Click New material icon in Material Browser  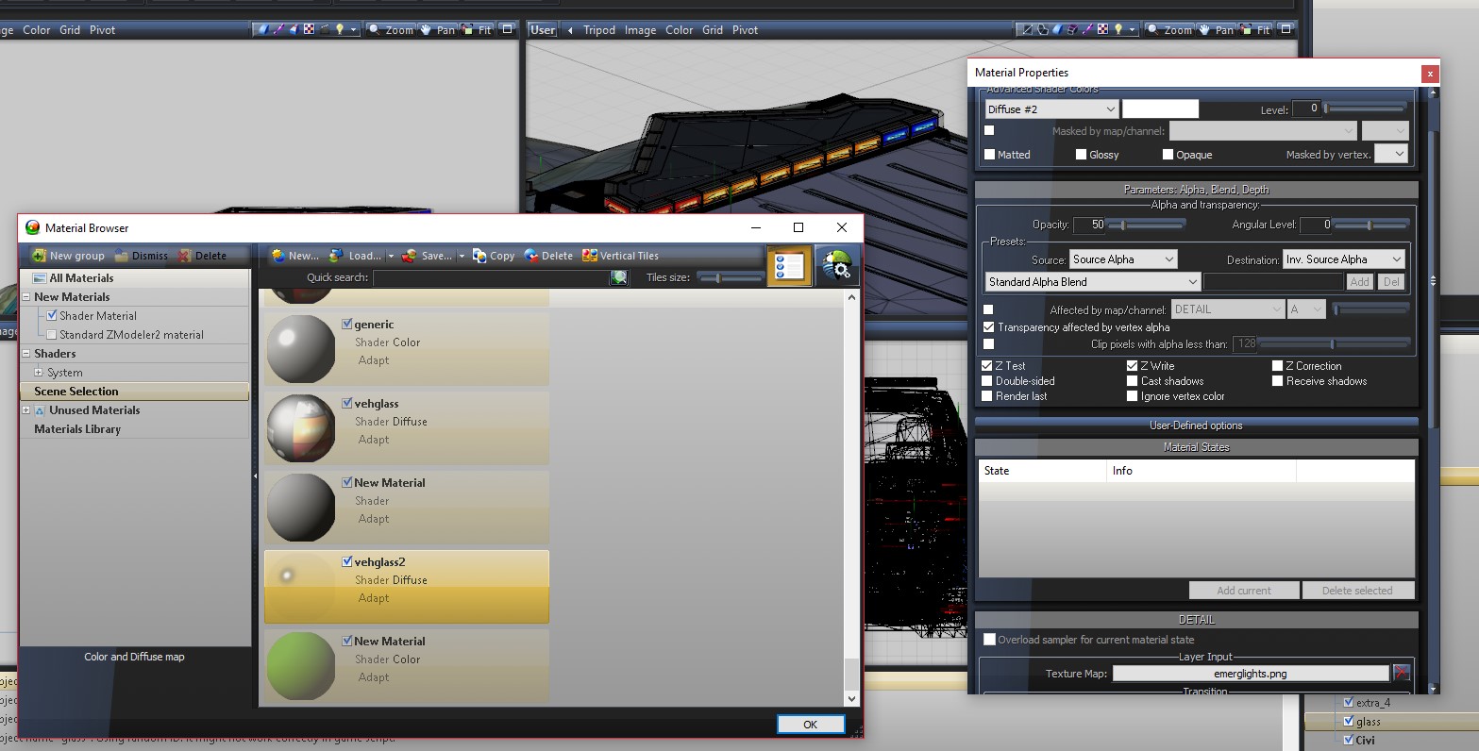click(x=278, y=256)
